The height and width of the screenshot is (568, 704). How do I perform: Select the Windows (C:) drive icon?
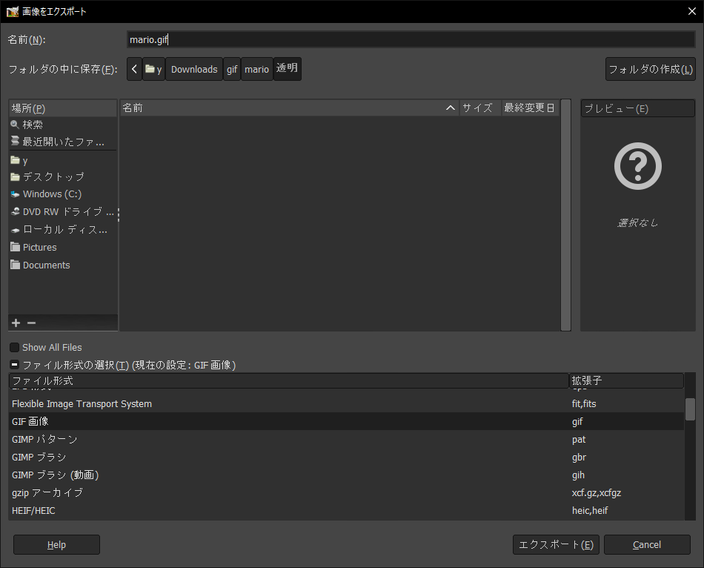pyautogui.click(x=15, y=194)
